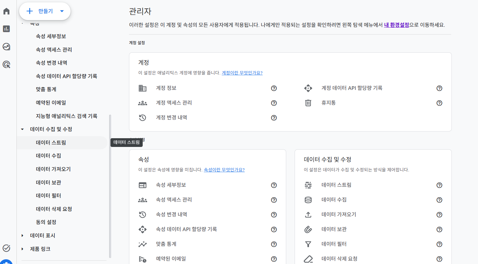
Task: Open the Home icon in left rail
Action: coord(6,11)
